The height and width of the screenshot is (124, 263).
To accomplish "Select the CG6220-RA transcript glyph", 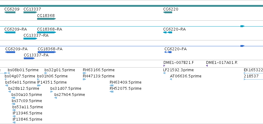I will [x=168, y=32].
